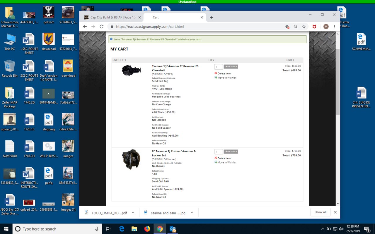Viewport: 375px width, 234px height.
Task: Expand options for FOUO_DMHA download
Action: (133, 213)
